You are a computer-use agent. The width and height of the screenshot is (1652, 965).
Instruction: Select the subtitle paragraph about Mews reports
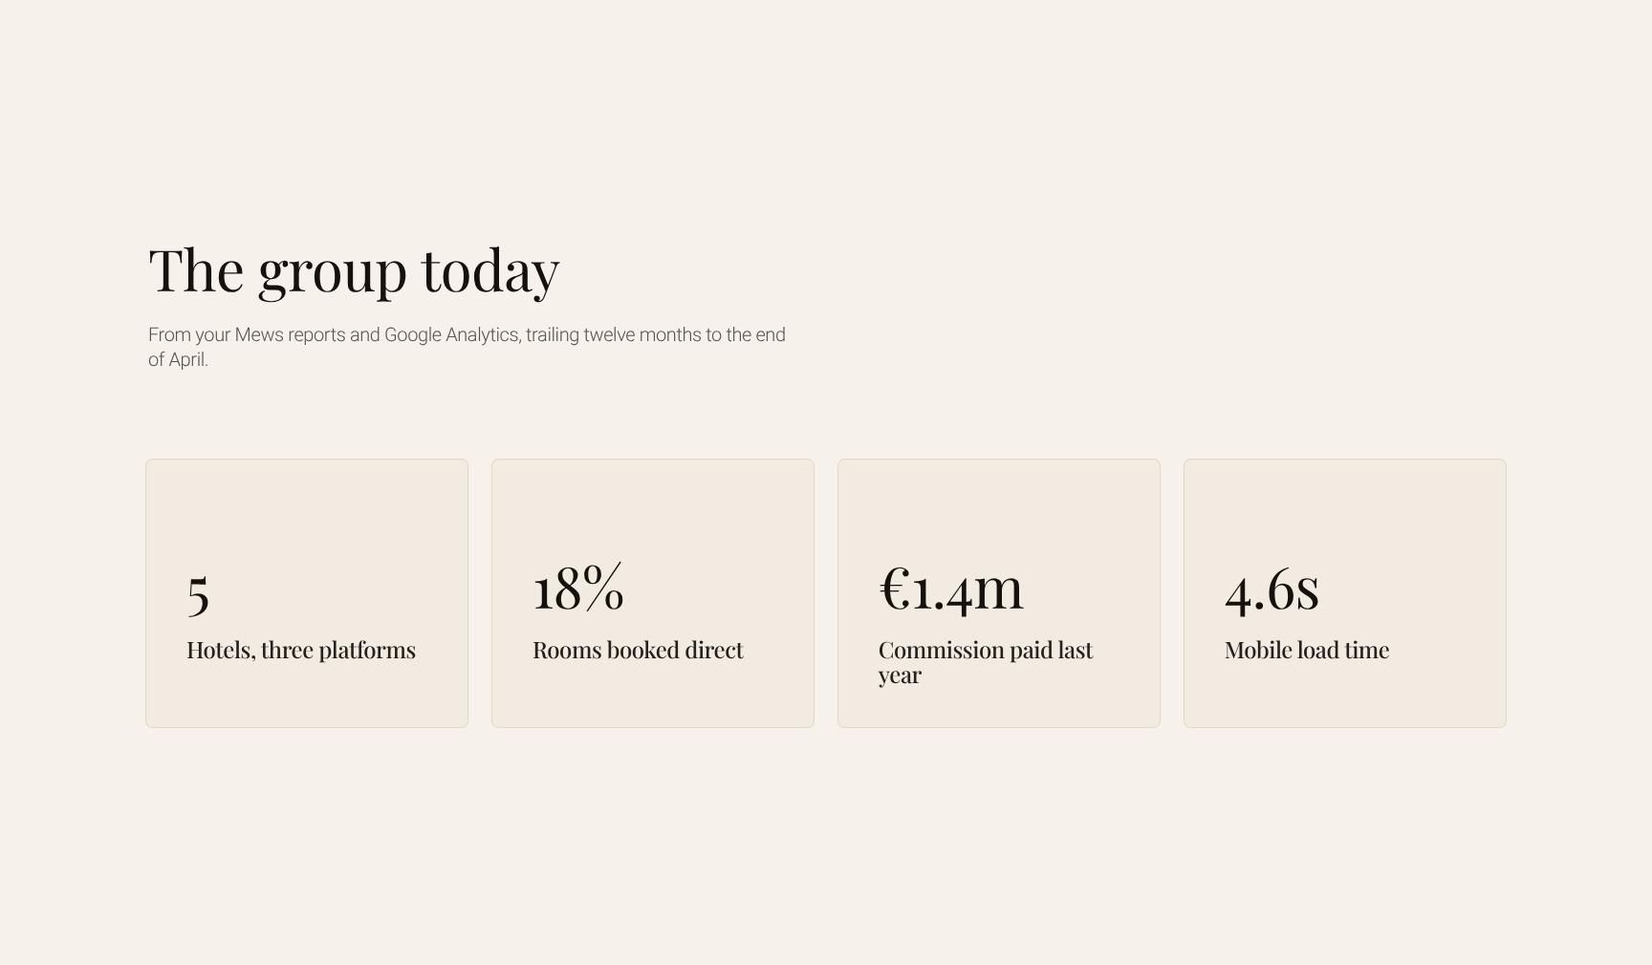pos(467,347)
